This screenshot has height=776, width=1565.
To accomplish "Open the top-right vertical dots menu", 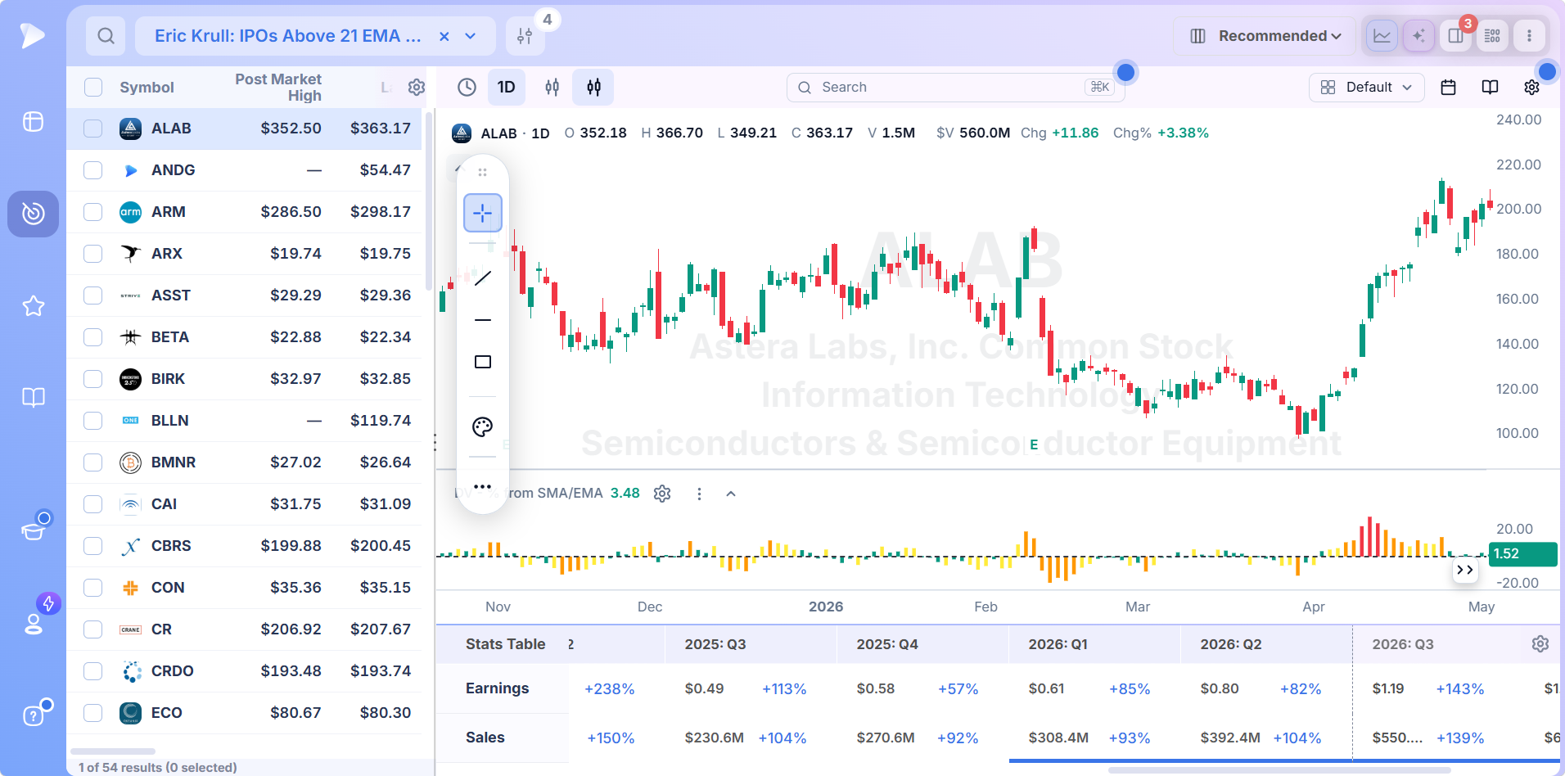I will tap(1529, 36).
